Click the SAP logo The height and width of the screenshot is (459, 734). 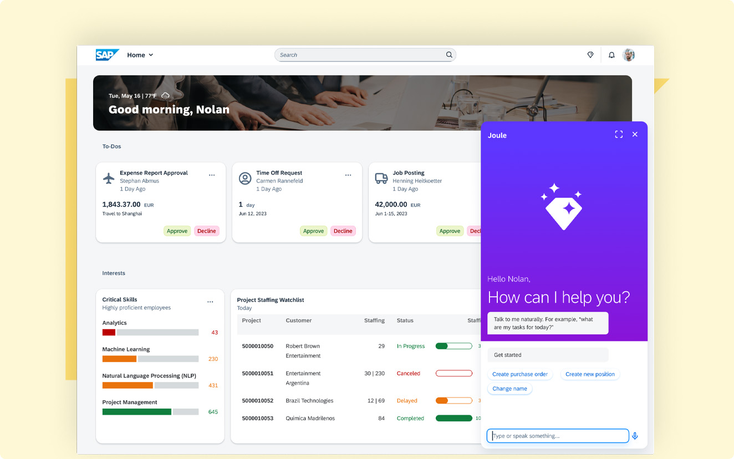(x=106, y=55)
